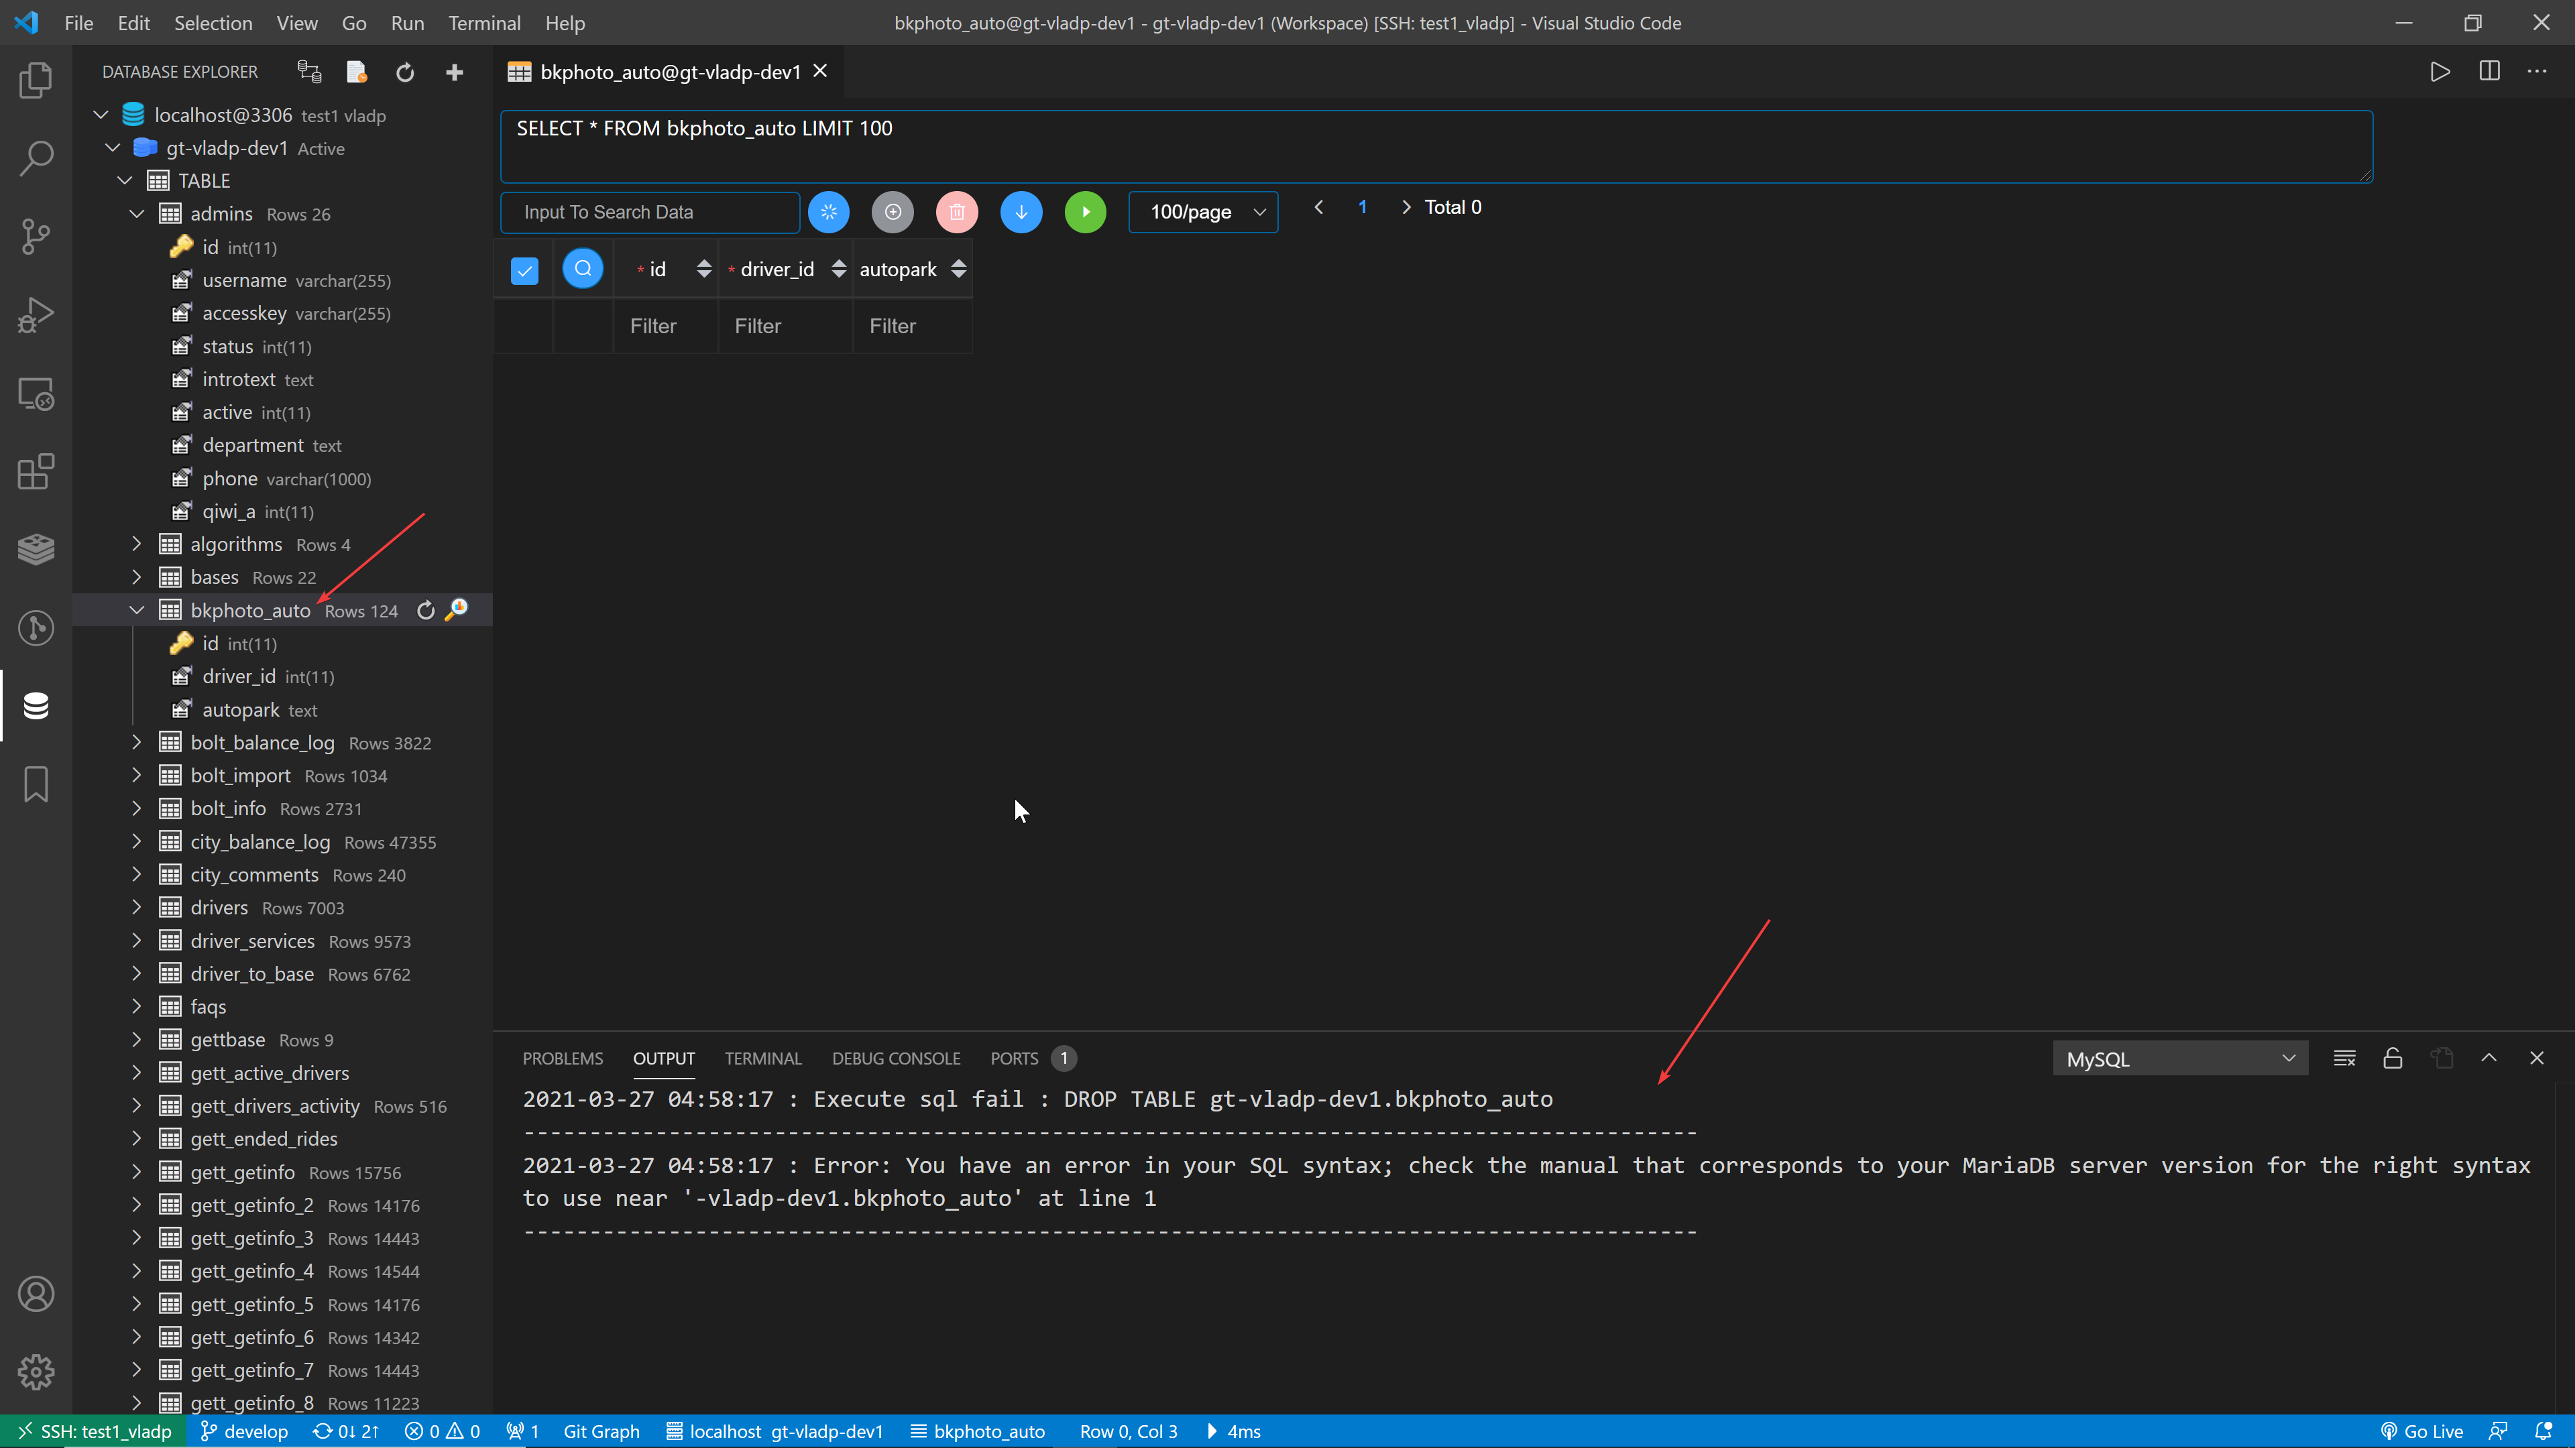Viewport: 2575px width, 1448px height.
Task: Open the MySQL output channel dropdown
Action: tap(2180, 1059)
